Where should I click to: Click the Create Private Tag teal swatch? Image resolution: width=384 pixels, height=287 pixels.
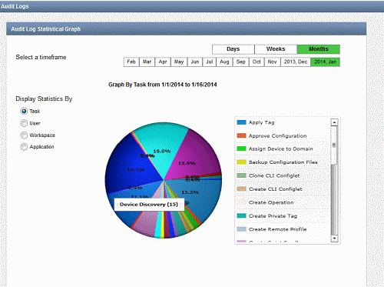(x=241, y=215)
